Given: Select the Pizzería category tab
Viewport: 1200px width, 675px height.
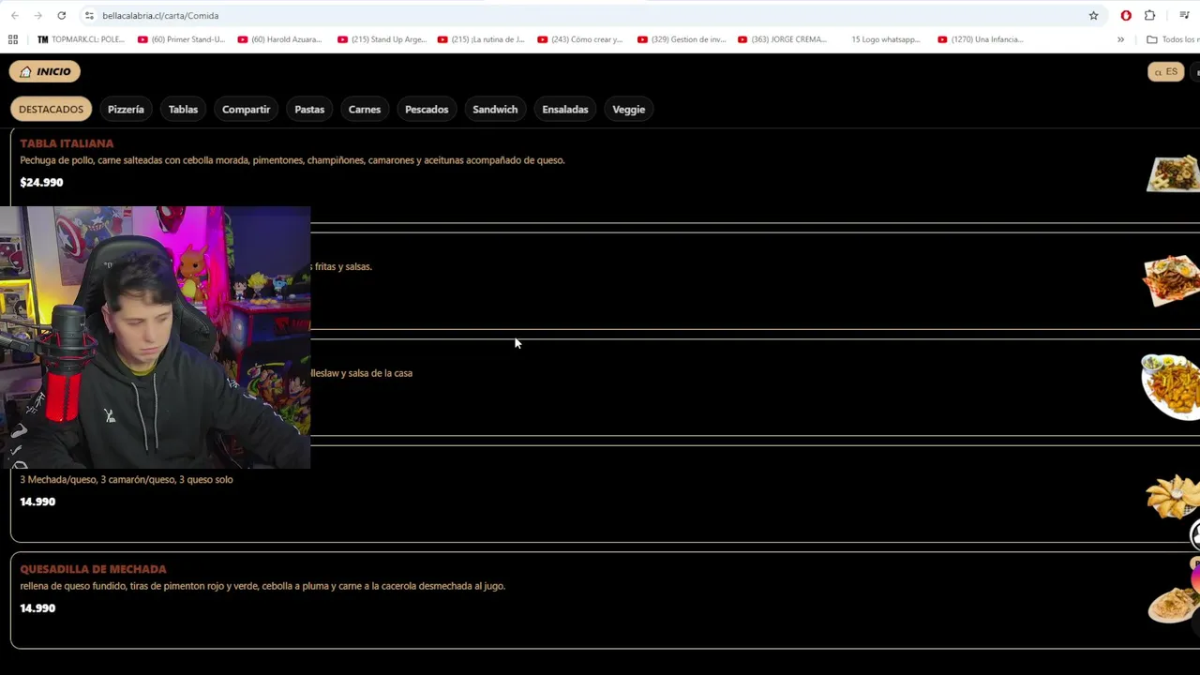Looking at the screenshot, I should pyautogui.click(x=126, y=110).
